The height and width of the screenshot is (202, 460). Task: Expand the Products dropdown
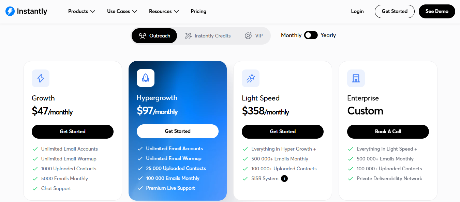[x=81, y=11]
